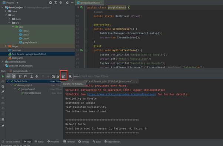This screenshot has height=146, width=223.
Task: Select Scratches and Consoles
Action: (x=19, y=66)
